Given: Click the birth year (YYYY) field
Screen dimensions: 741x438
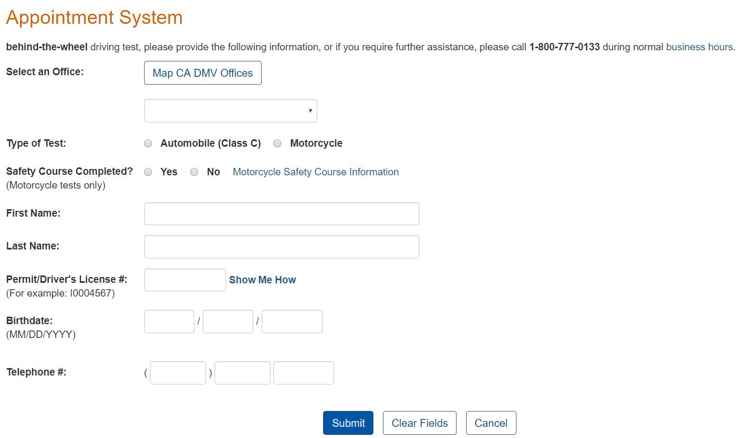Looking at the screenshot, I should tap(291, 321).
